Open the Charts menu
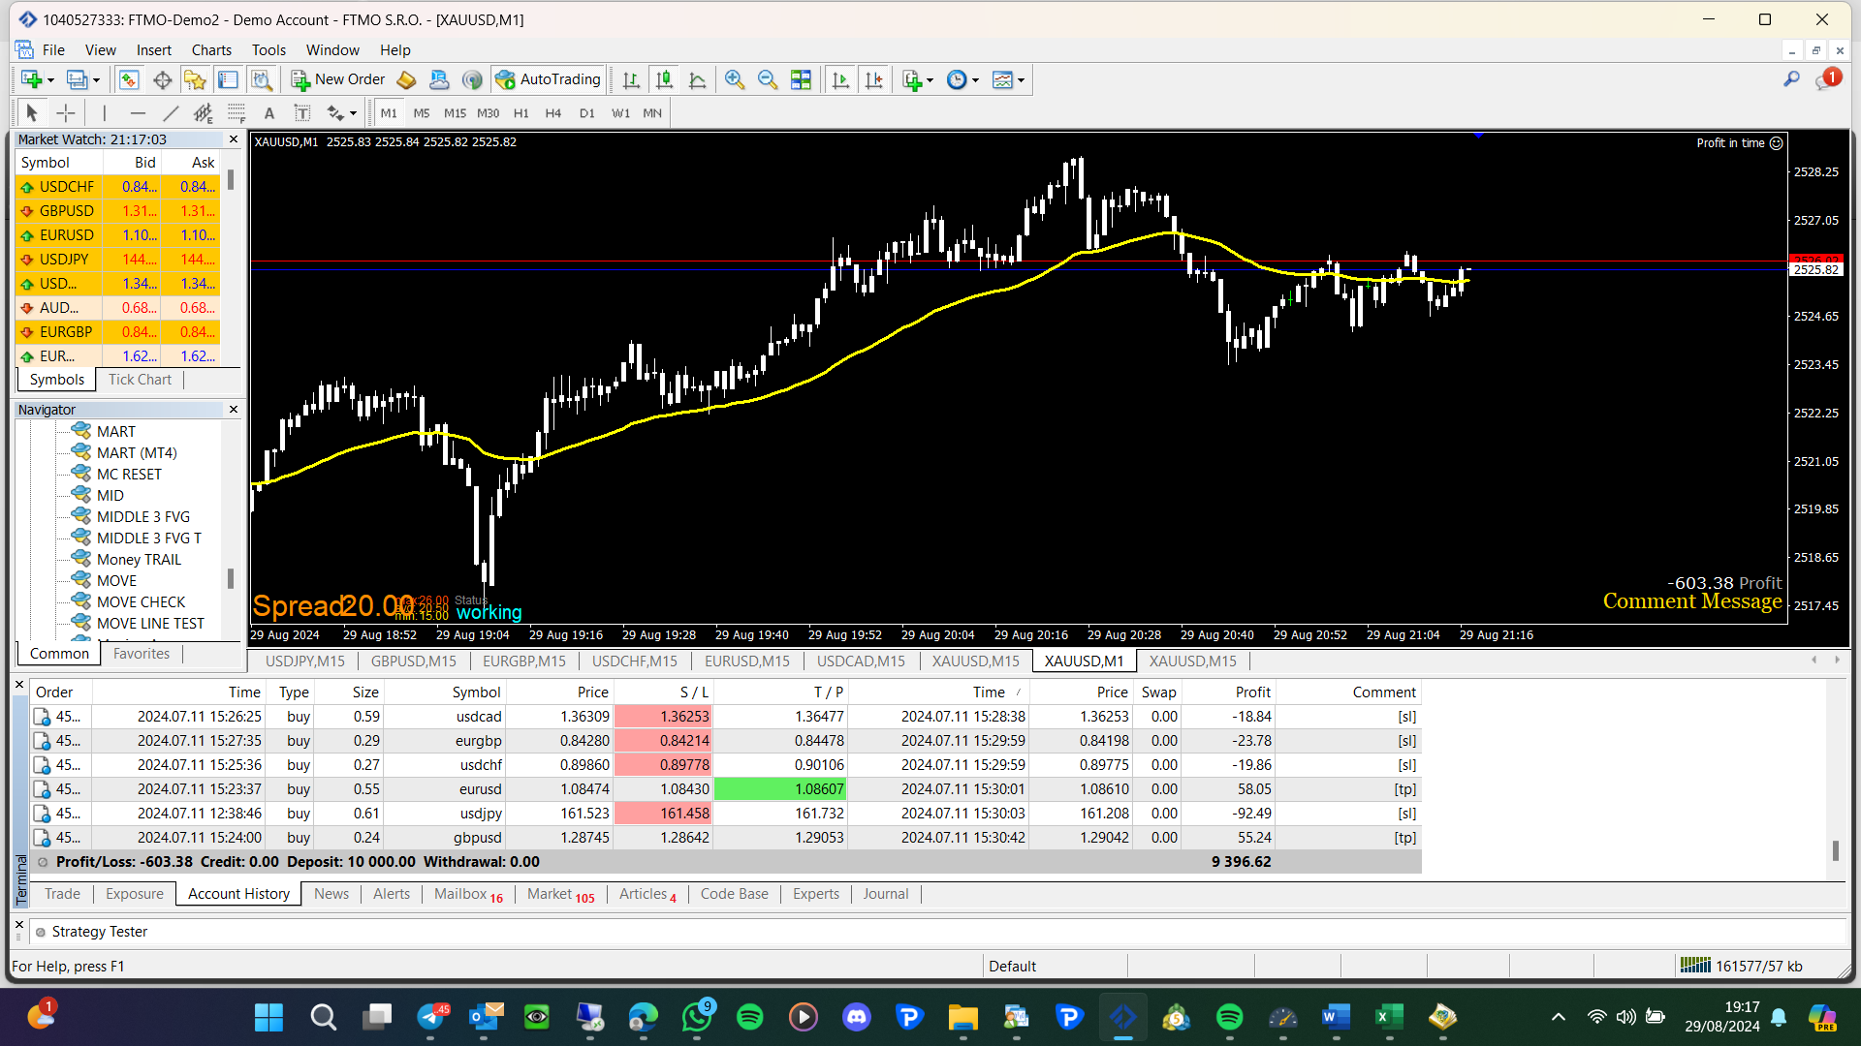This screenshot has width=1861, height=1046. (x=211, y=50)
